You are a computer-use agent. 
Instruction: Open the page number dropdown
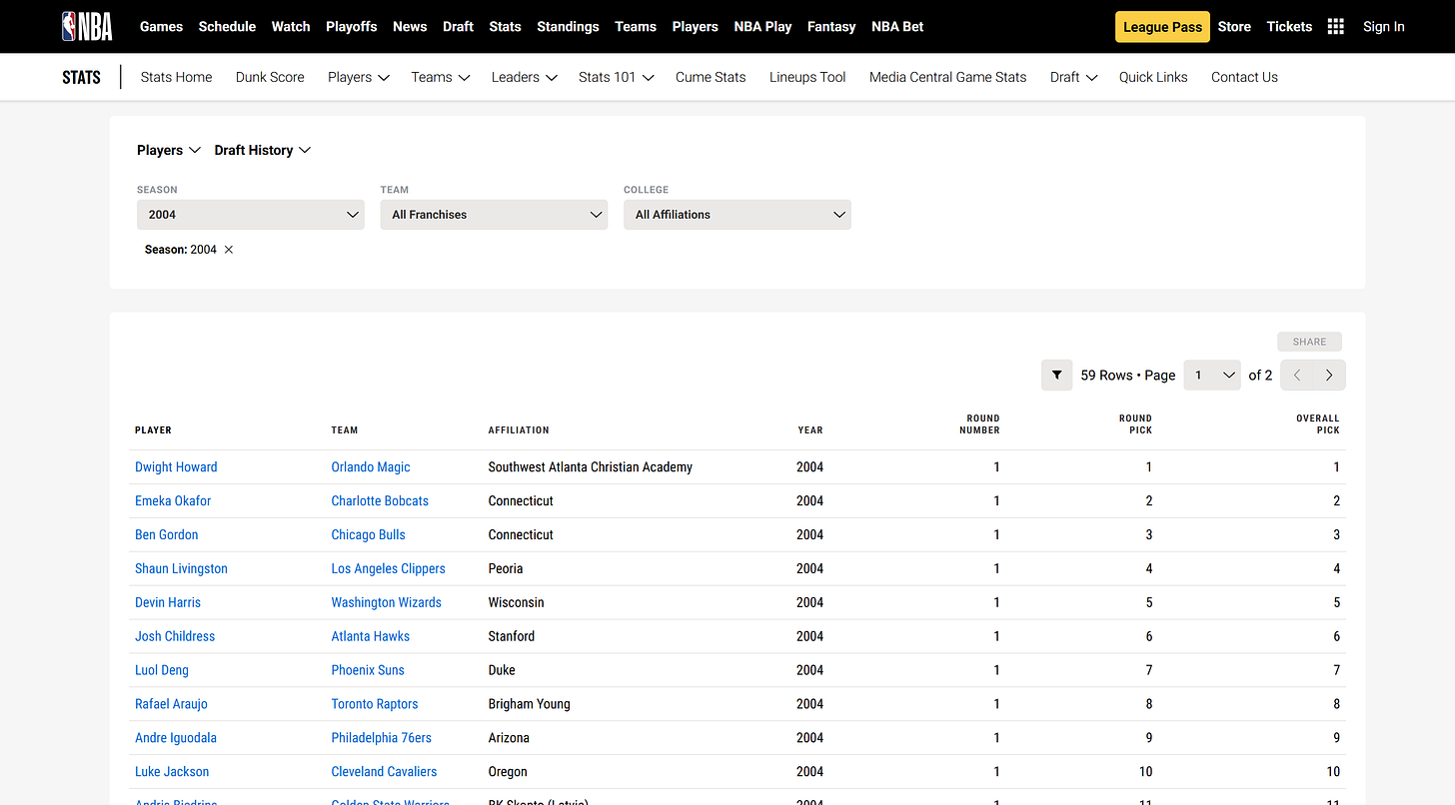tap(1212, 376)
